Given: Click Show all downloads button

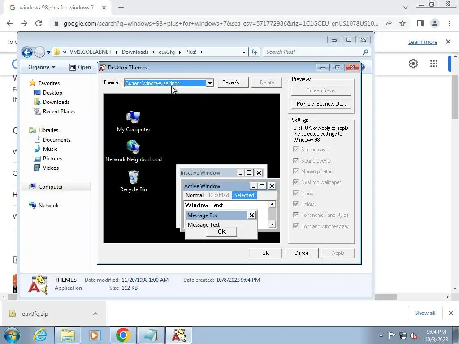Looking at the screenshot, I should pos(425,313).
